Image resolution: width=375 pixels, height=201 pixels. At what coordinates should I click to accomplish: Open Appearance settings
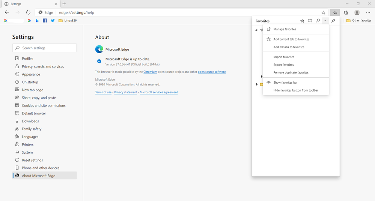tap(45, 74)
